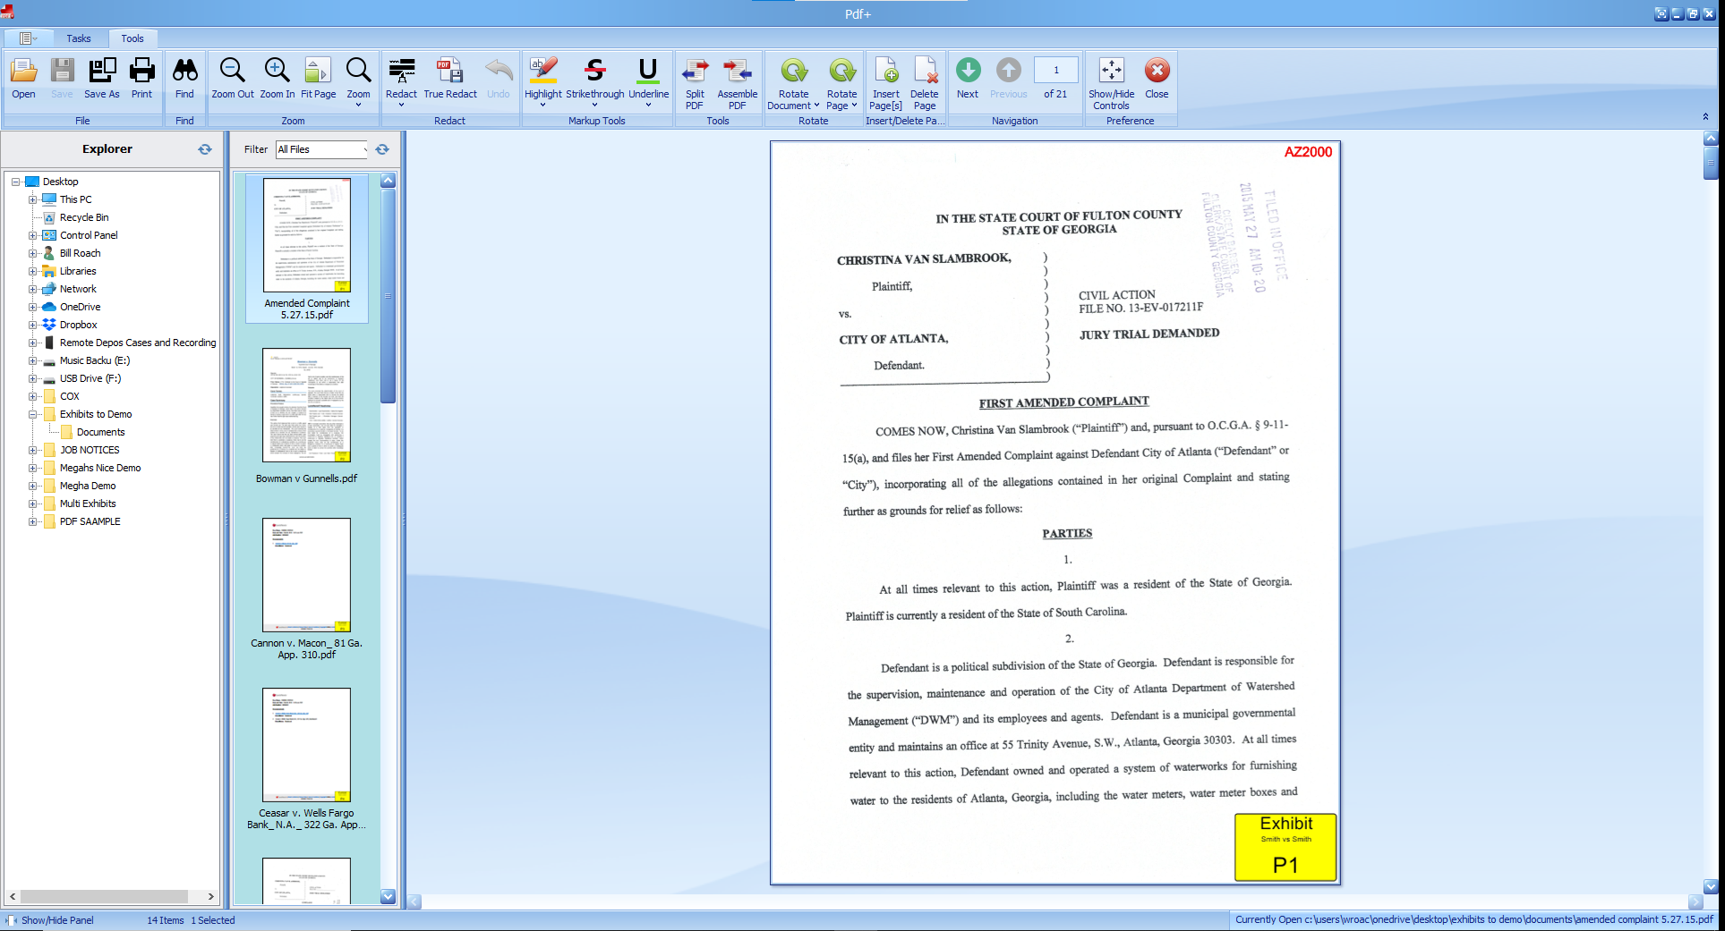Fit Page to the window
Screen dimensions: 1725x931
[319, 78]
